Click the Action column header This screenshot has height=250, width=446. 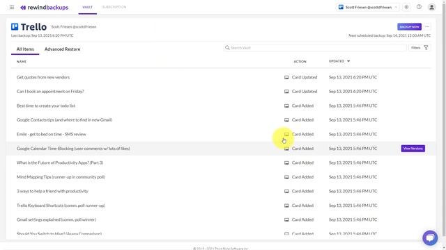coord(300,62)
